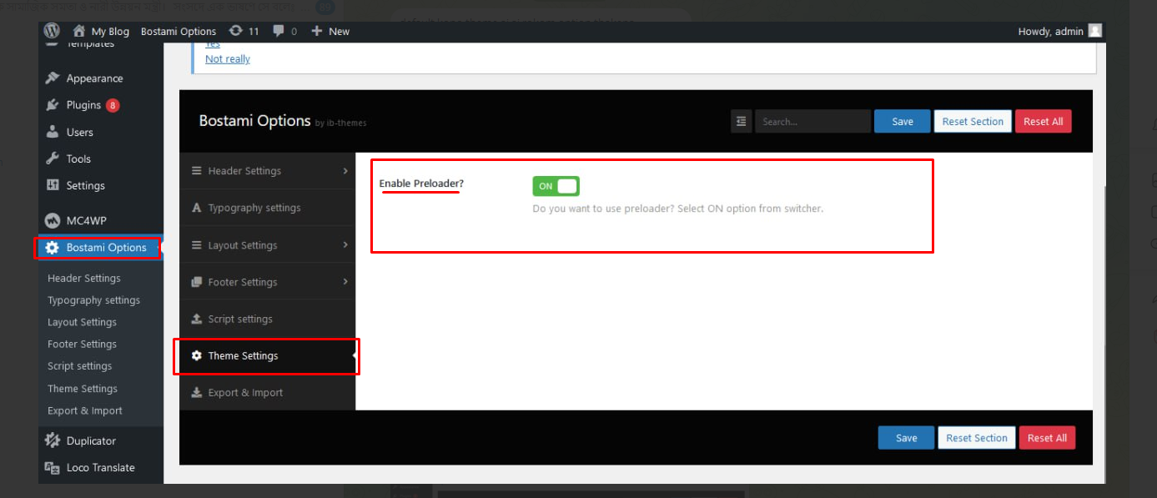Open Typography settings in the sidebar submenu

94,300
